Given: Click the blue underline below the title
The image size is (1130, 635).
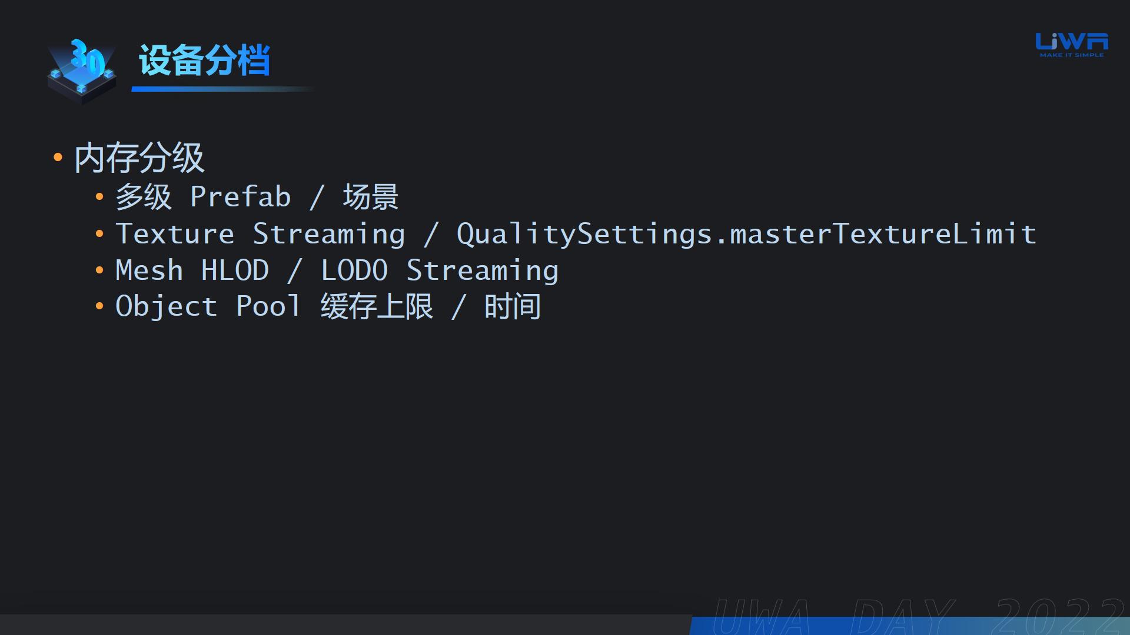Looking at the screenshot, I should tap(222, 89).
